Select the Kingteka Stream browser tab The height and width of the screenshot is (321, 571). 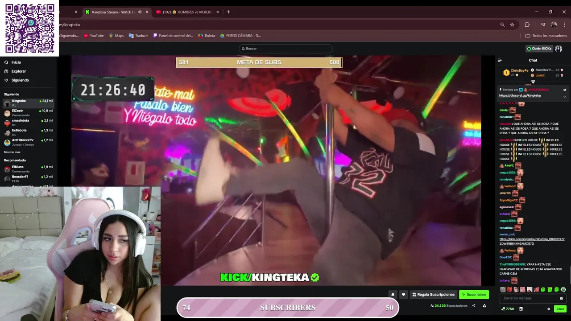point(113,12)
